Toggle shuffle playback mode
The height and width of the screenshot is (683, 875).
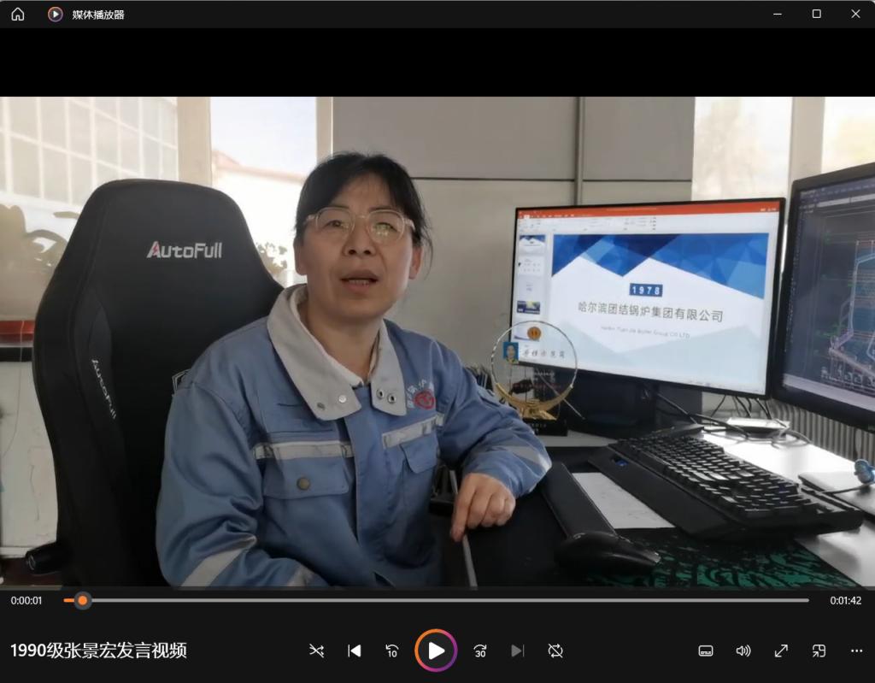click(316, 651)
